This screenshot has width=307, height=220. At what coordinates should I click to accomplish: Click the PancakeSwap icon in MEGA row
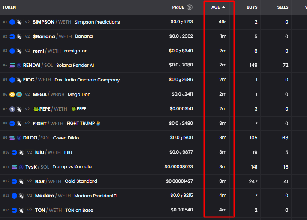pos(19,94)
